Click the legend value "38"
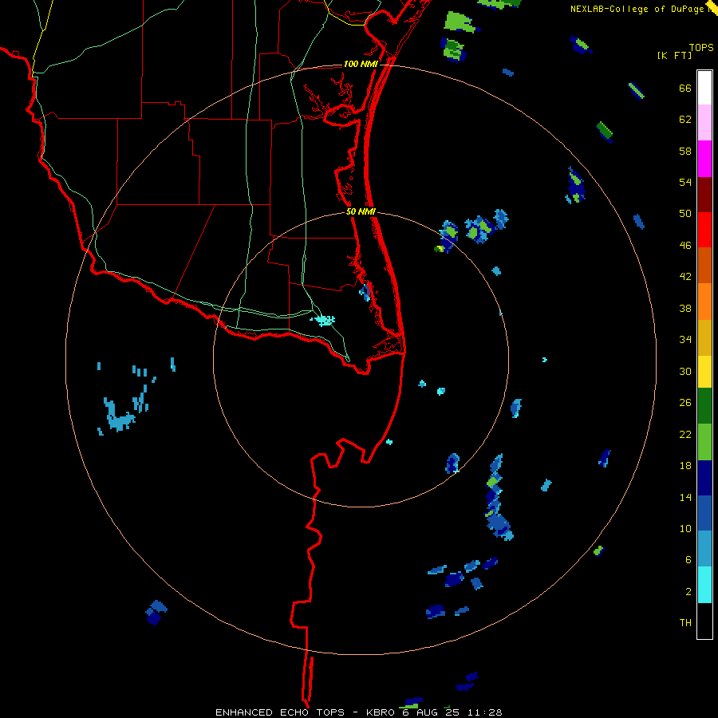The width and height of the screenshot is (718, 718). [x=685, y=308]
